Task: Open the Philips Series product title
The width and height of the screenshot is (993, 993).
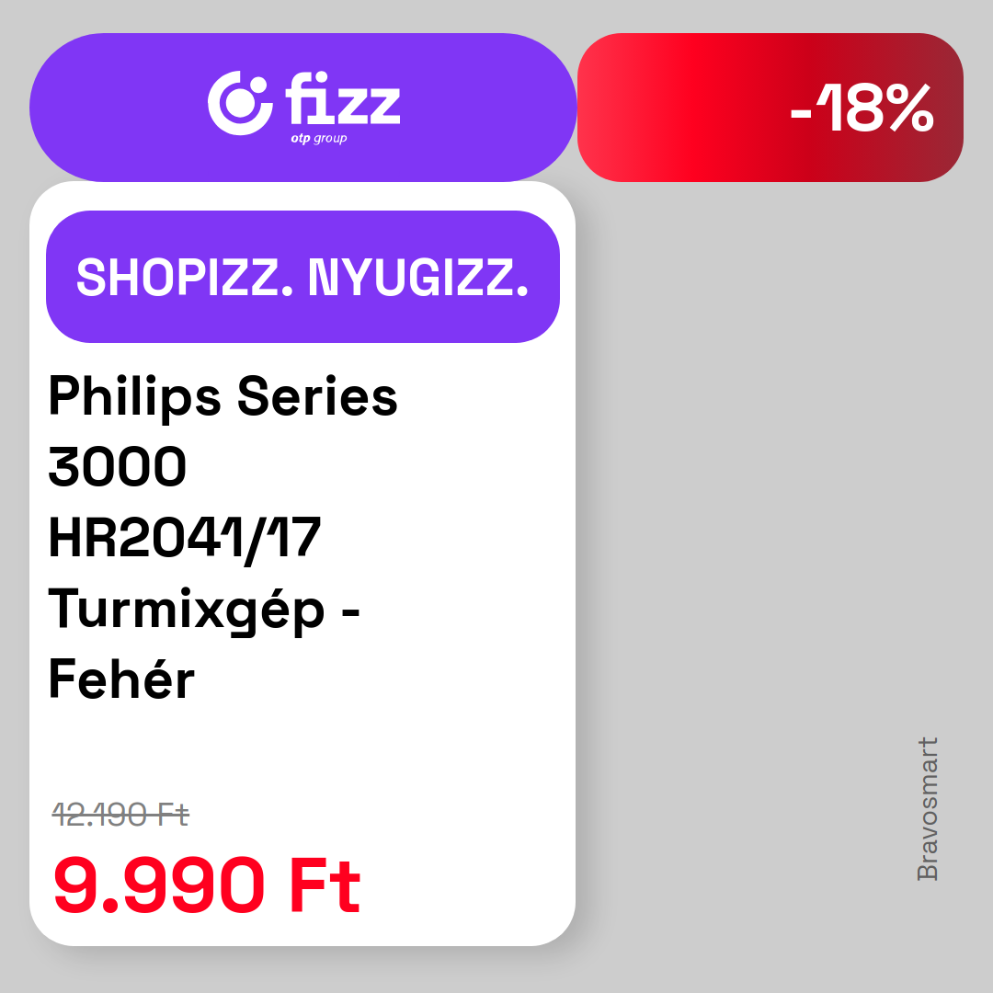Action: (223, 398)
